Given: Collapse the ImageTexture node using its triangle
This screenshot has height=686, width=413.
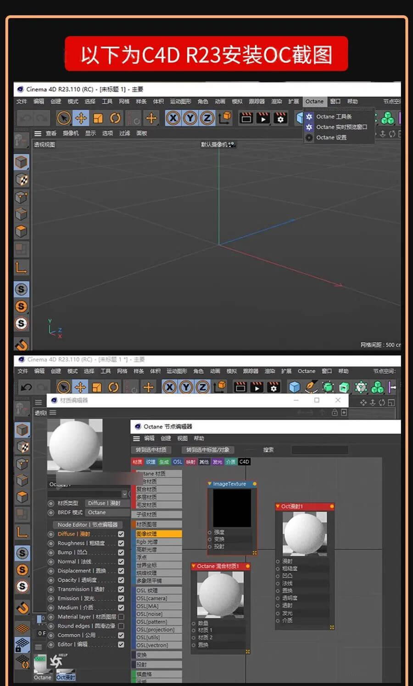Looking at the screenshot, I should point(210,484).
